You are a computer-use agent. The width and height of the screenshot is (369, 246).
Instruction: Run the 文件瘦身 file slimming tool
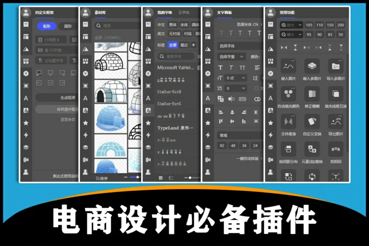coord(288,121)
